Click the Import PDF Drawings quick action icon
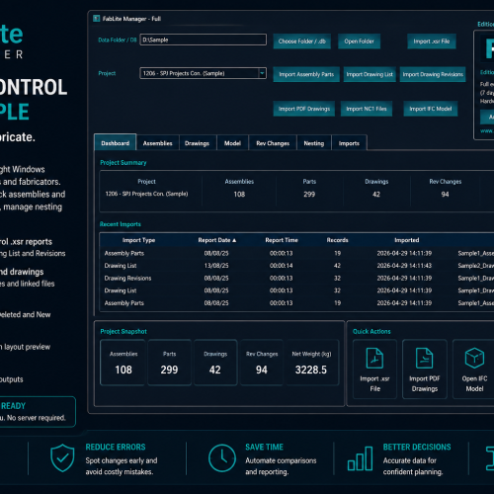The height and width of the screenshot is (494, 494). [x=424, y=358]
